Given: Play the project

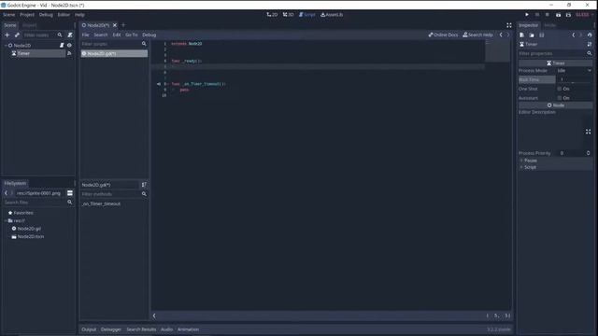Looking at the screenshot, I should coord(527,15).
